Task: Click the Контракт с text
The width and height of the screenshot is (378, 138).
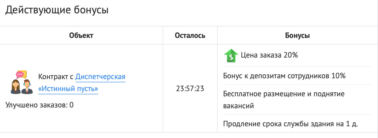Action: pyautogui.click(x=56, y=77)
